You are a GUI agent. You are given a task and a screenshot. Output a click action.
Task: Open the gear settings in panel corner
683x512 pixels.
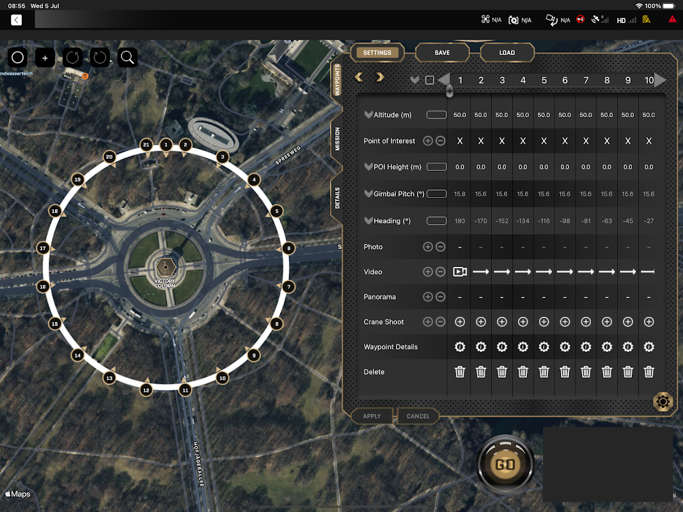click(663, 402)
